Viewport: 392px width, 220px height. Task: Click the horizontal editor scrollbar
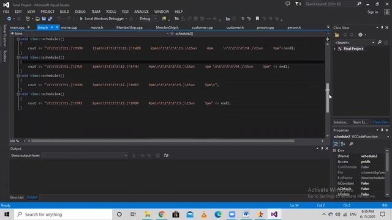(163, 141)
